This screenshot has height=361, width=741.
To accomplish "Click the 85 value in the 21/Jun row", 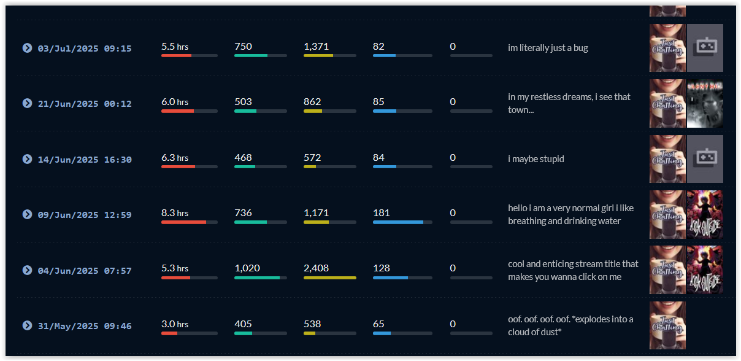I will pyautogui.click(x=378, y=102).
